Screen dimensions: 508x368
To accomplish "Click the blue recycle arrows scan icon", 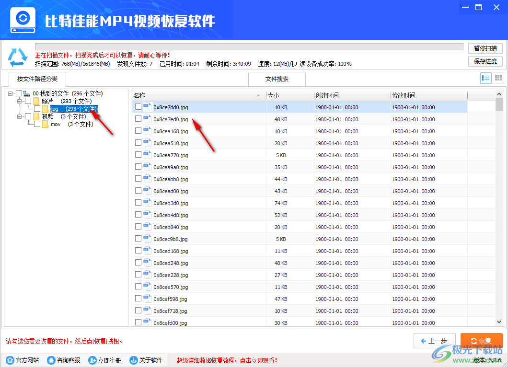I will click(18, 57).
